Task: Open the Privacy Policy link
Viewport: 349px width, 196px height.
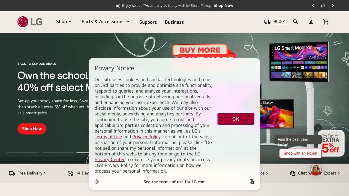Action: (146, 137)
